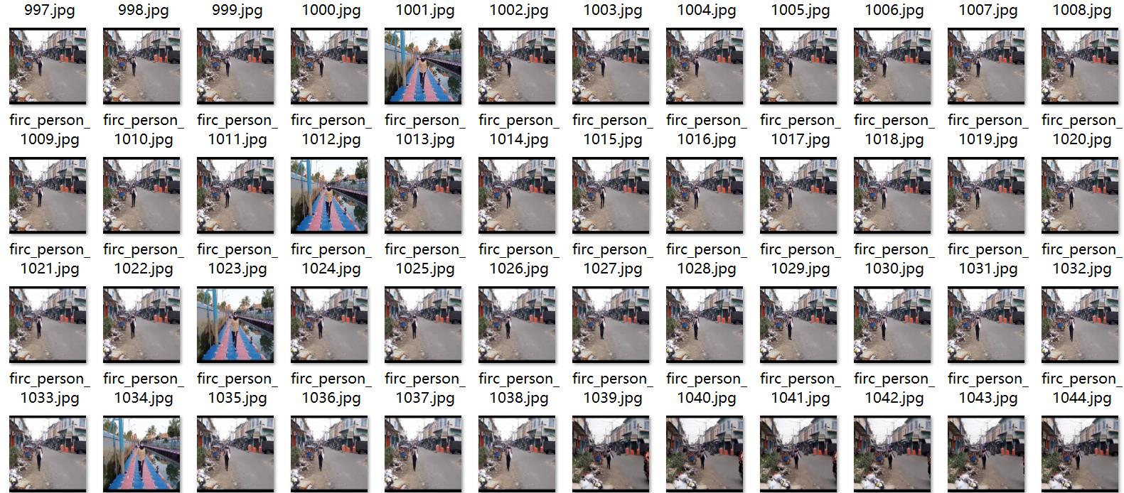The image size is (1124, 493).
Task: Click the 1001.jpg file name label
Action: [x=425, y=10]
